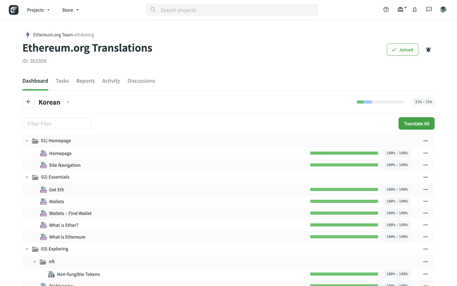This screenshot has width=457, height=286.
Task: Switch to the Discussions tab
Action: (x=141, y=81)
